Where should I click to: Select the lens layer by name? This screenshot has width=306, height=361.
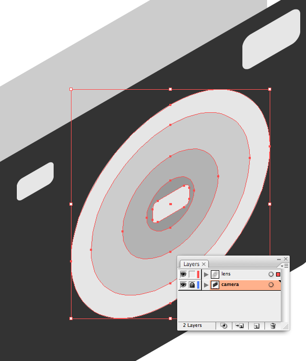pos(226,274)
